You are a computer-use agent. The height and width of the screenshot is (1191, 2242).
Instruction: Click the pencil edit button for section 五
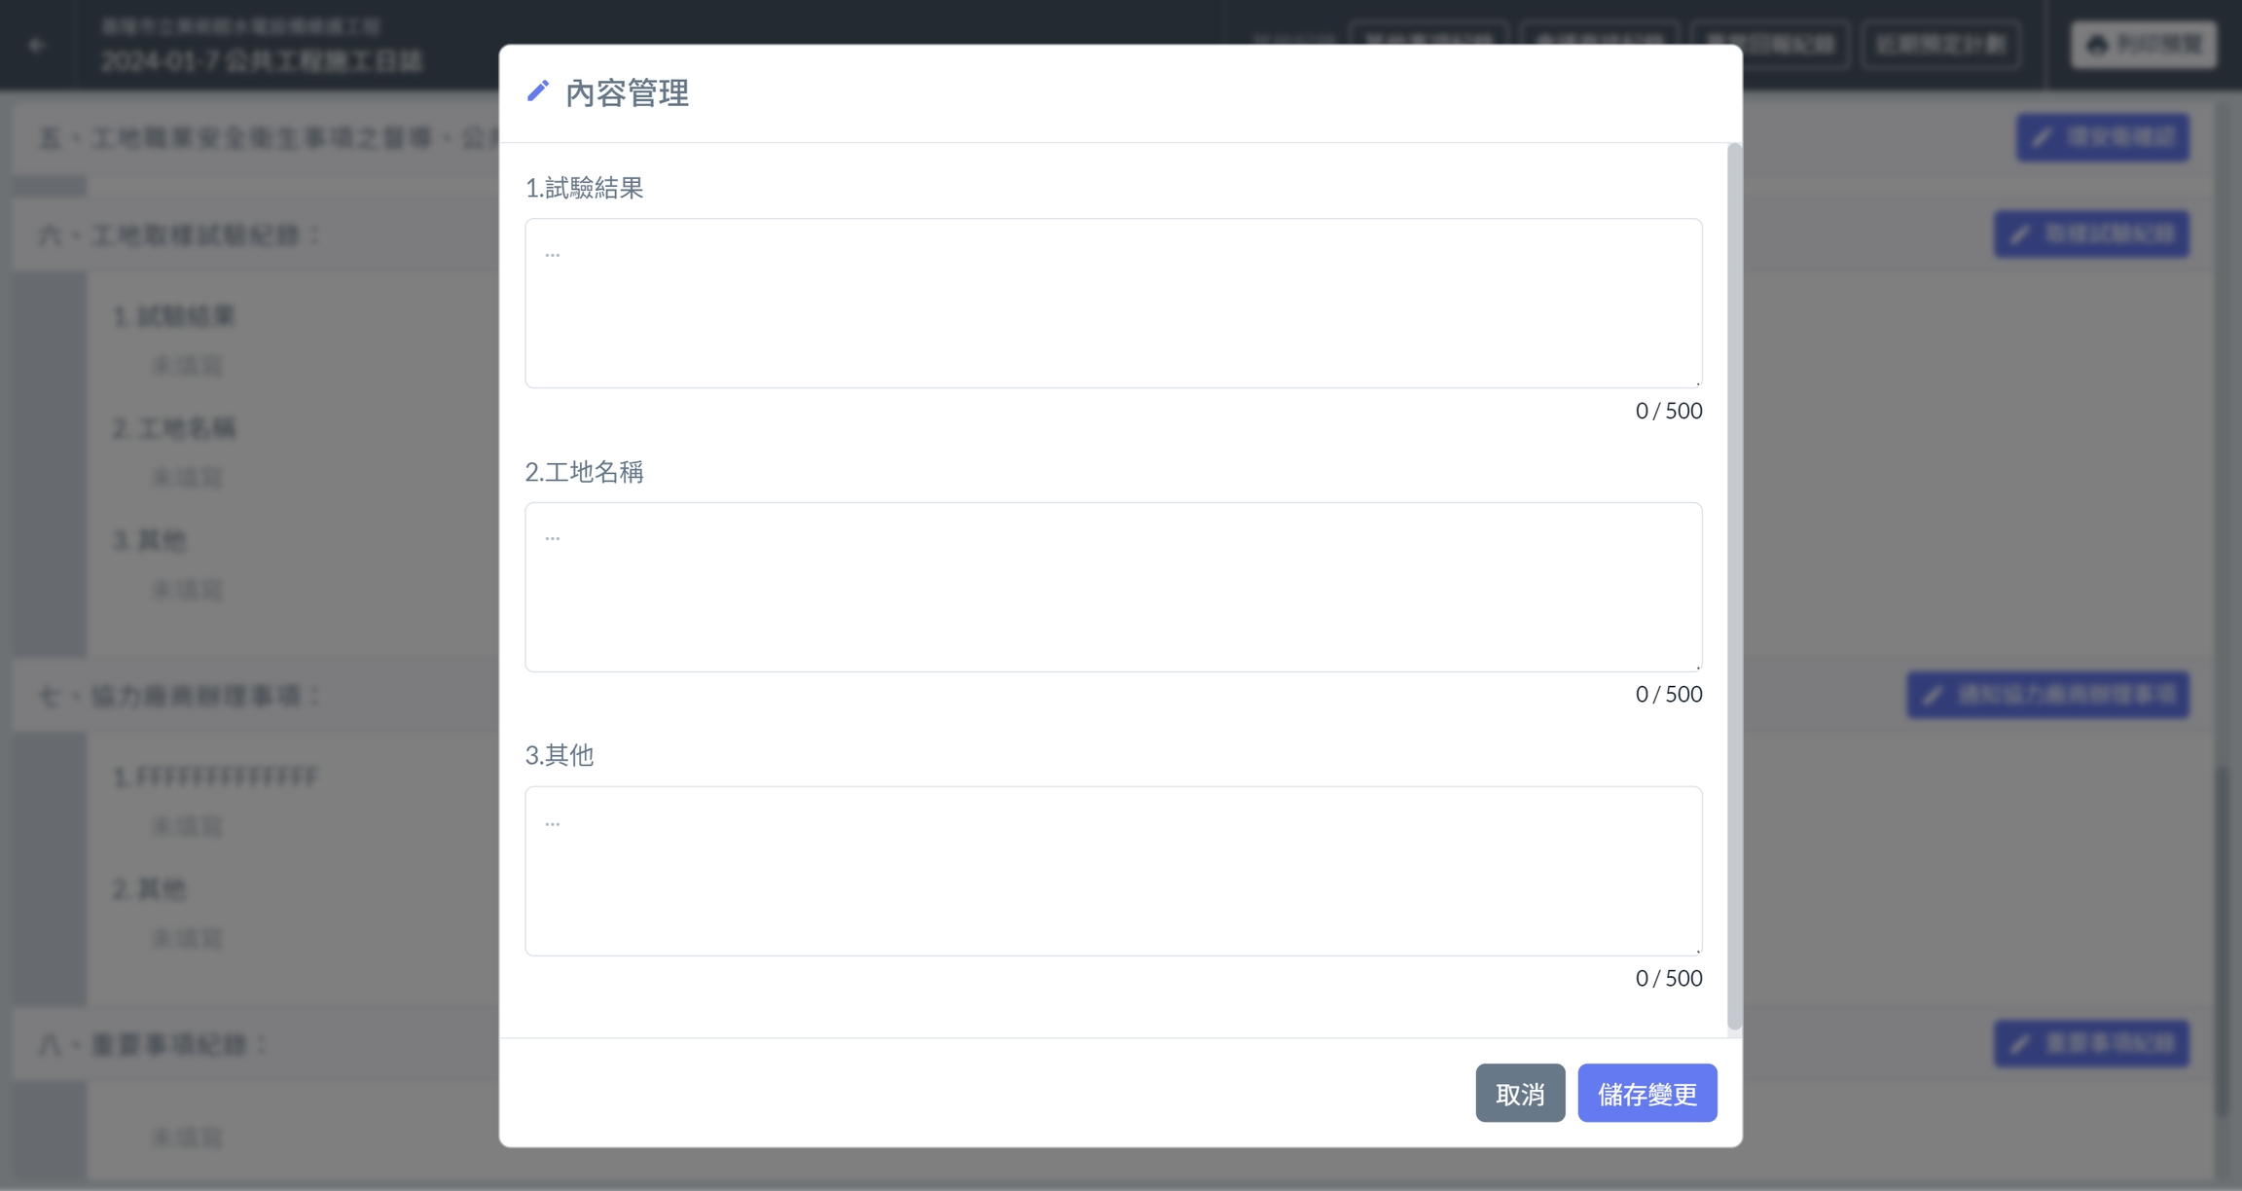click(2103, 137)
